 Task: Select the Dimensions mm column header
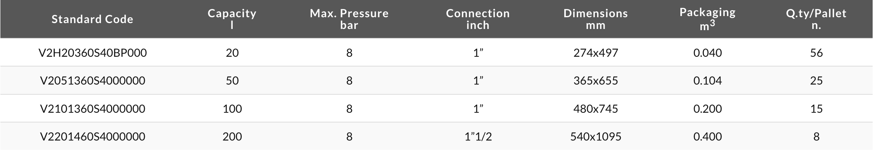point(596,19)
